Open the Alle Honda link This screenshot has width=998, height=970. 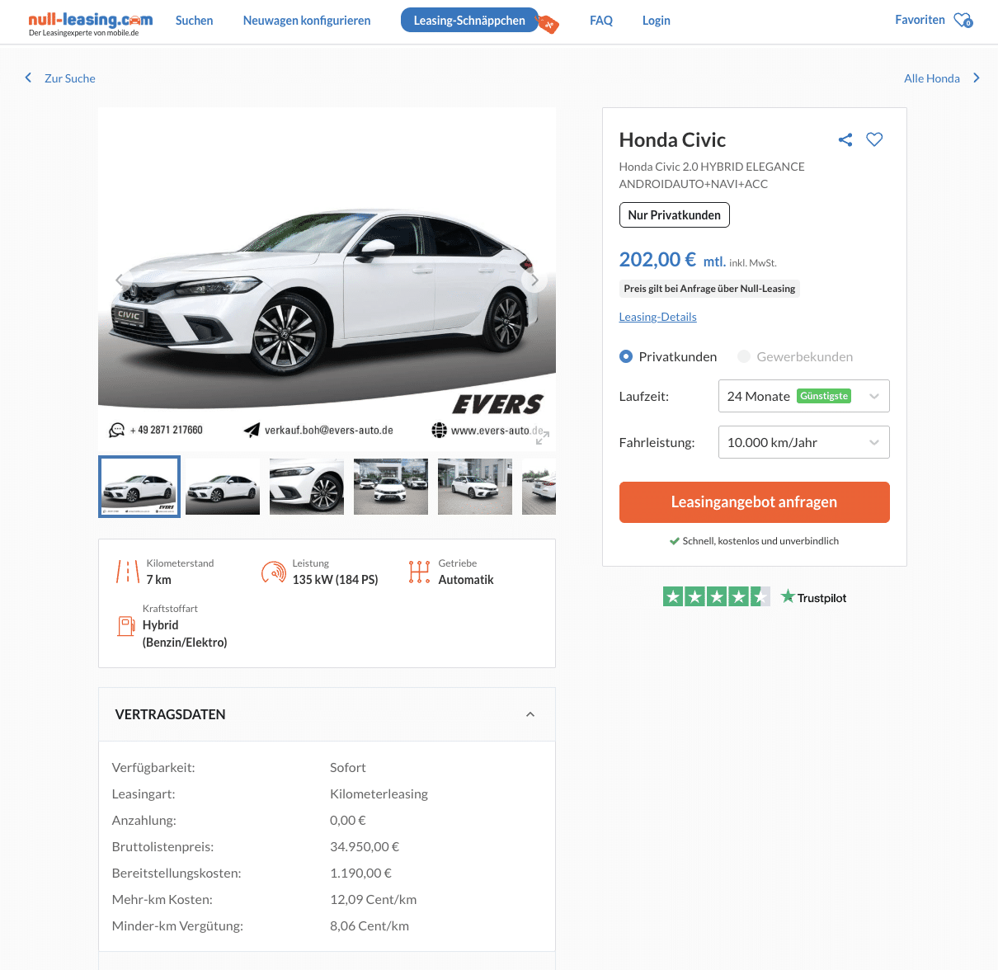pyautogui.click(x=932, y=78)
